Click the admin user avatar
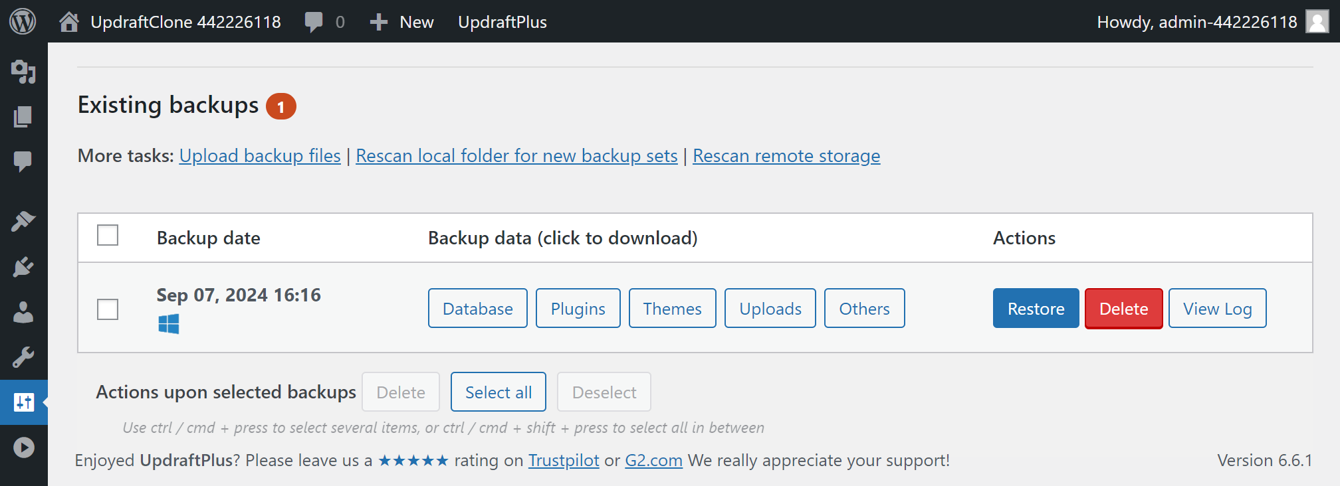1340x486 pixels. tap(1317, 22)
